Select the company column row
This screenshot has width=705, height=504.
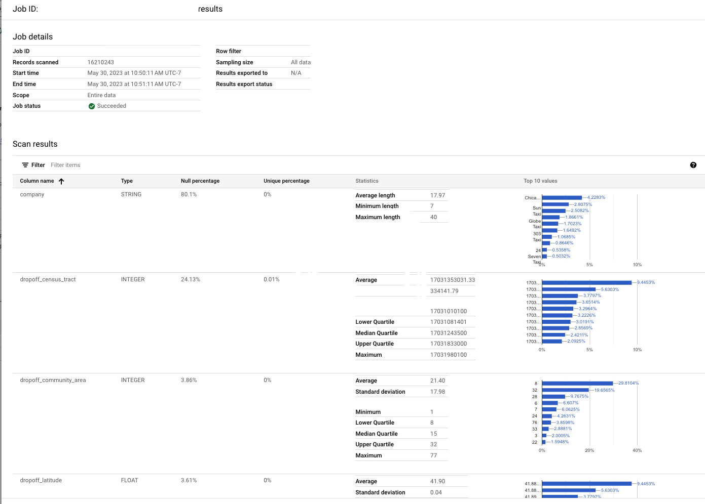(32, 195)
